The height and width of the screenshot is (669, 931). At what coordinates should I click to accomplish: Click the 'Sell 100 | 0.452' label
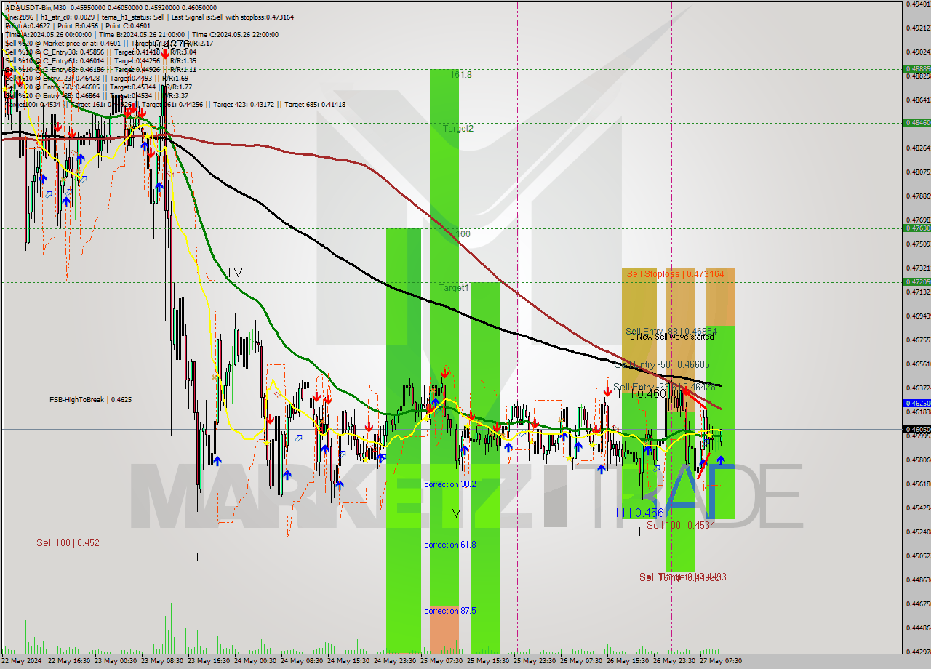[68, 542]
